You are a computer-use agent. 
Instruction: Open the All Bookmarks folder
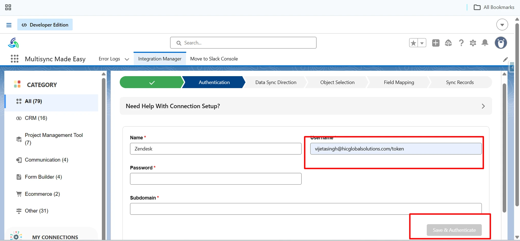click(x=494, y=7)
